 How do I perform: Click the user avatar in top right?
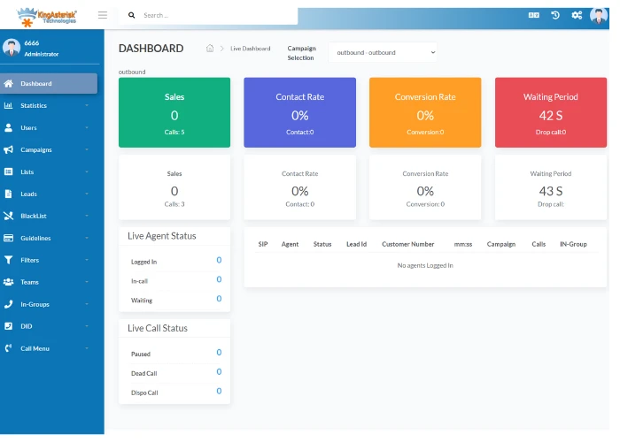pos(599,16)
